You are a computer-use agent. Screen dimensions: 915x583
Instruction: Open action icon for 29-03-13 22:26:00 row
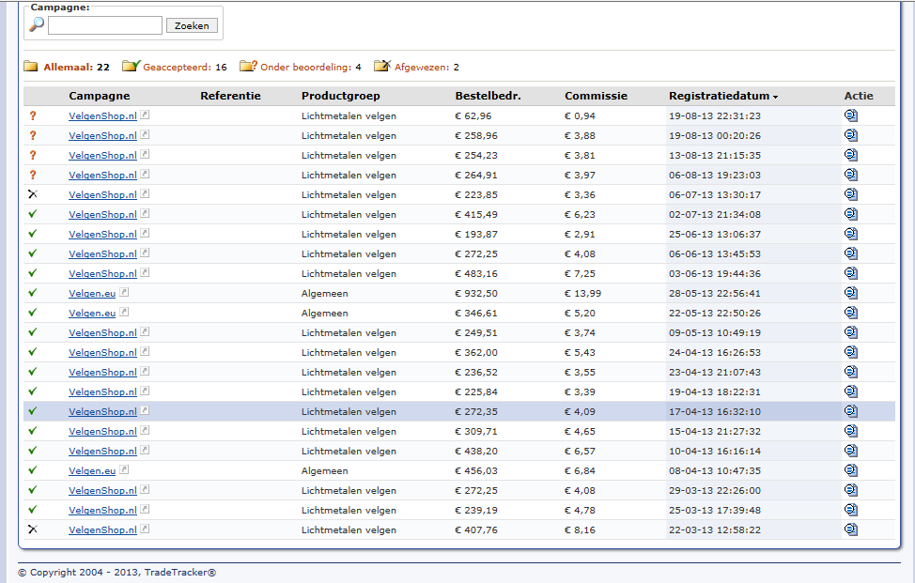click(851, 490)
